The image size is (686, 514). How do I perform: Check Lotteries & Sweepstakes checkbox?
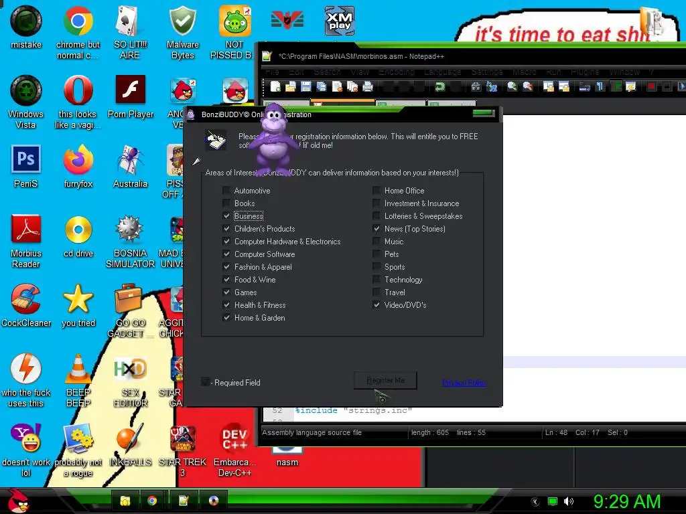coord(376,216)
